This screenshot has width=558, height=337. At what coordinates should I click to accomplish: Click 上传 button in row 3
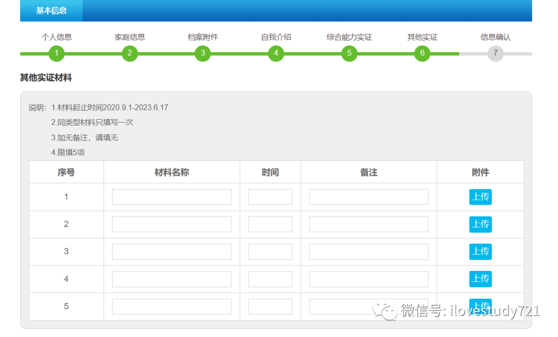pos(481,251)
